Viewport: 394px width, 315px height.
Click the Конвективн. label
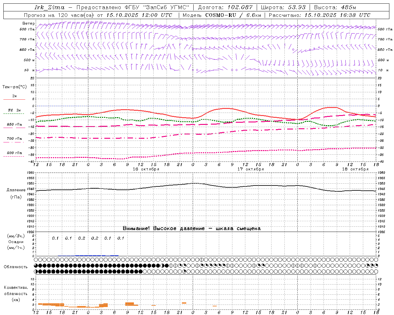pyautogui.click(x=16, y=288)
